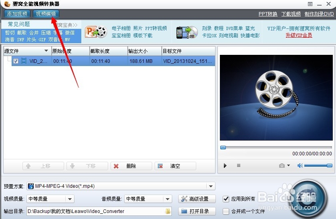Click the 删除 delete button
The height and width of the screenshot is (219, 336).
tap(131, 166)
